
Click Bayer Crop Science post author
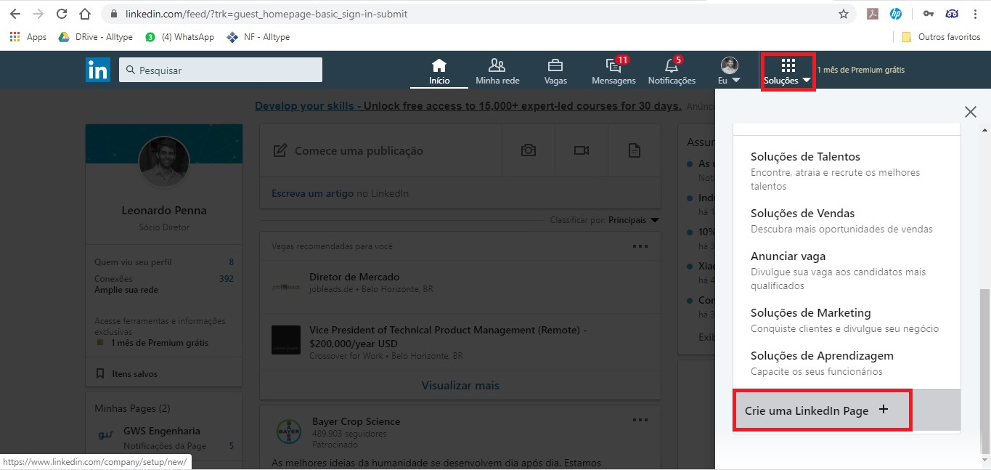tap(356, 421)
